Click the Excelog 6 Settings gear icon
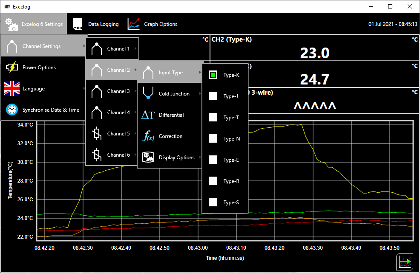This screenshot has width=420, height=273. click(x=12, y=24)
